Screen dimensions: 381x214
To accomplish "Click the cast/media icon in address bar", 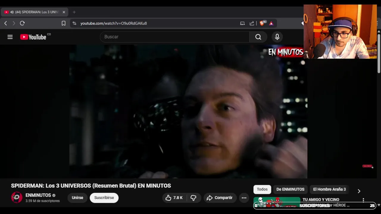I will [x=242, y=23].
